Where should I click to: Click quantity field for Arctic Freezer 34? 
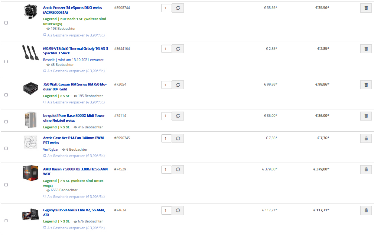[166, 8]
